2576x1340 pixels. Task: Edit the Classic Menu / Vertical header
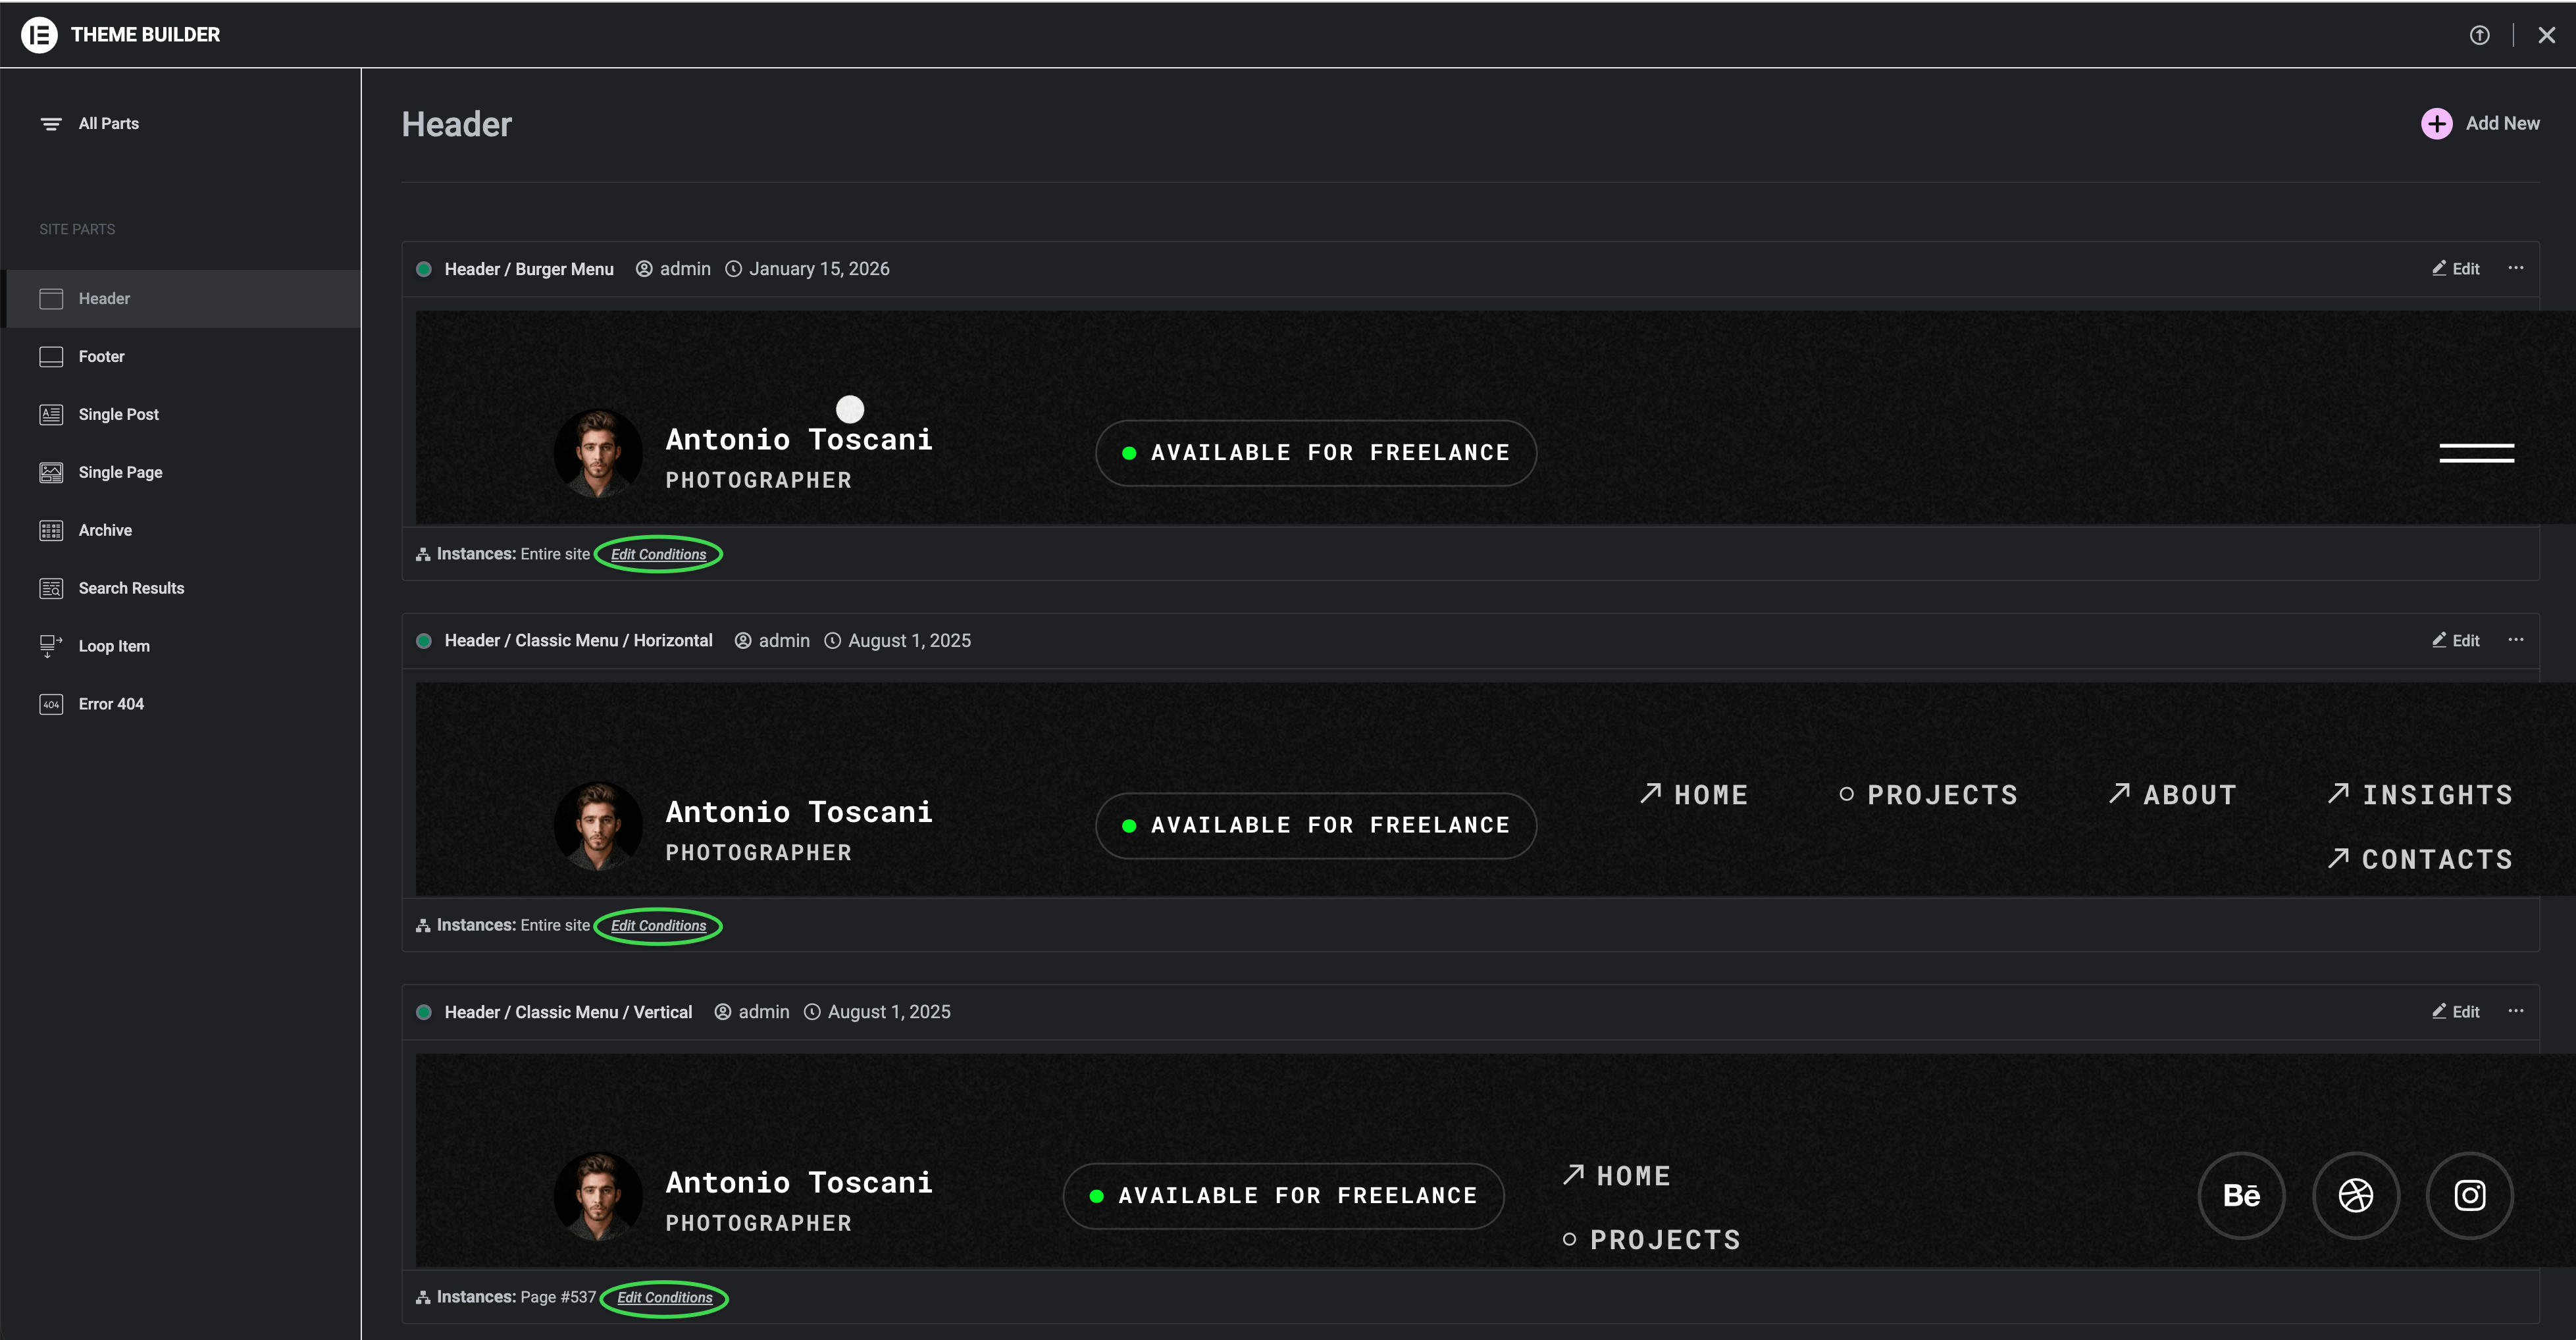pos(2456,1012)
